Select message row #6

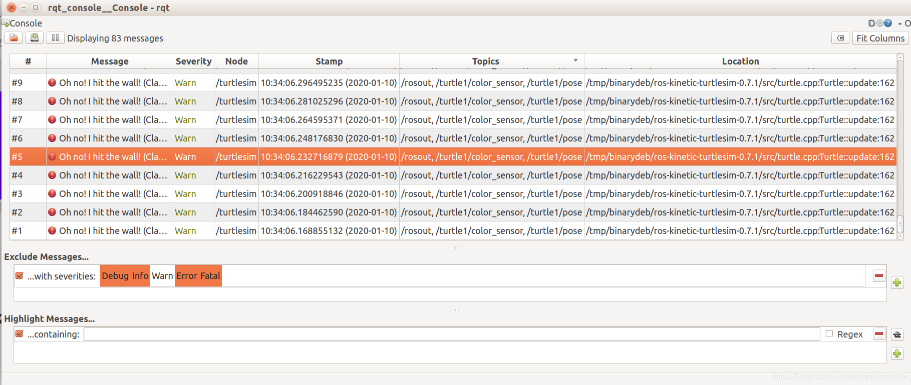point(453,138)
